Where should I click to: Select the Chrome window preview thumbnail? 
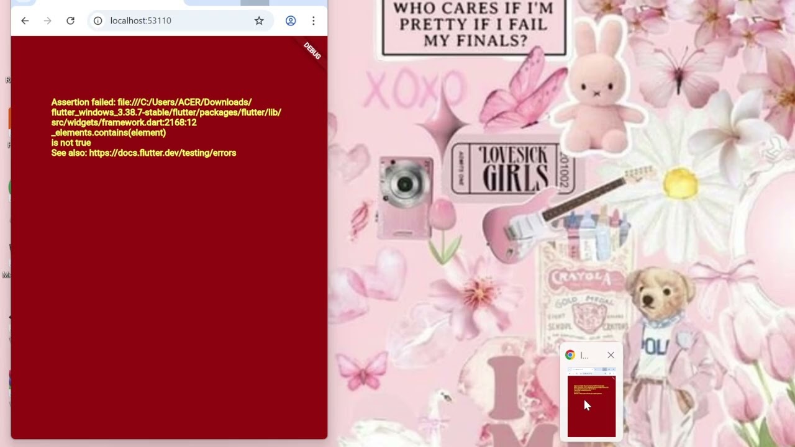(x=591, y=402)
